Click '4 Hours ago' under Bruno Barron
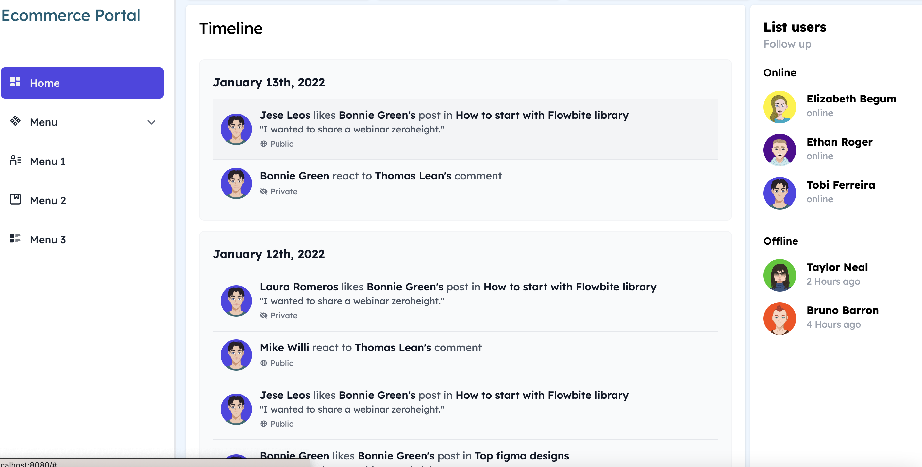 pos(833,324)
